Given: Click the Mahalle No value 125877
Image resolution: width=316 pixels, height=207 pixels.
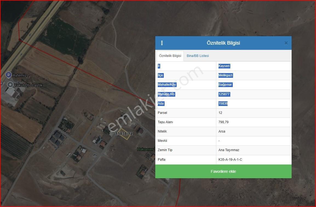Looking at the screenshot, I should click(x=224, y=94).
